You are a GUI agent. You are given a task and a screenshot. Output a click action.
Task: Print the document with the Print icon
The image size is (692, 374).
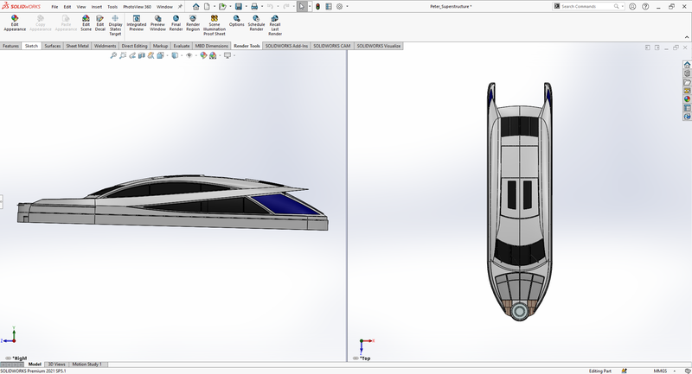coord(254,7)
